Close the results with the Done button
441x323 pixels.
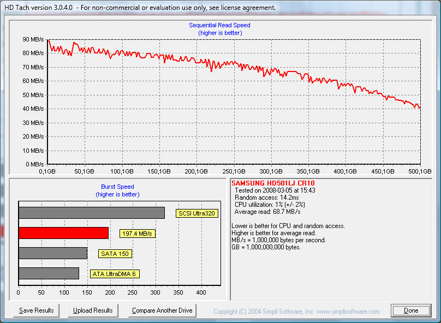pos(411,310)
